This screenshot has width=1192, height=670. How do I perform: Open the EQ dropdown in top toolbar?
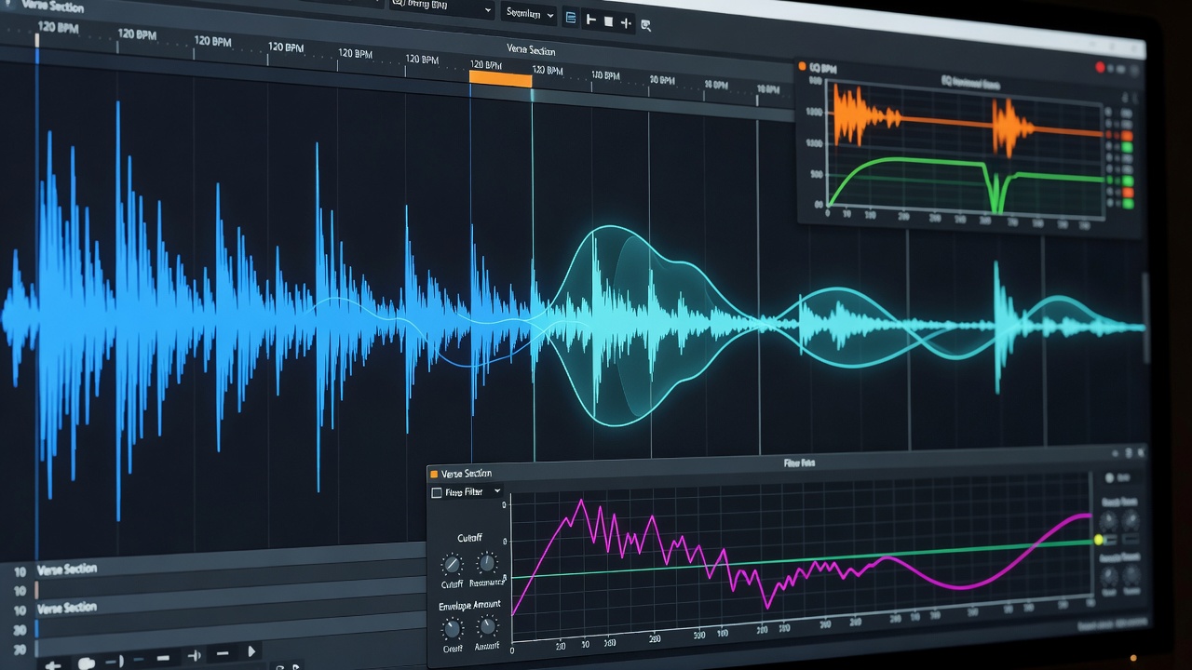tap(442, 9)
